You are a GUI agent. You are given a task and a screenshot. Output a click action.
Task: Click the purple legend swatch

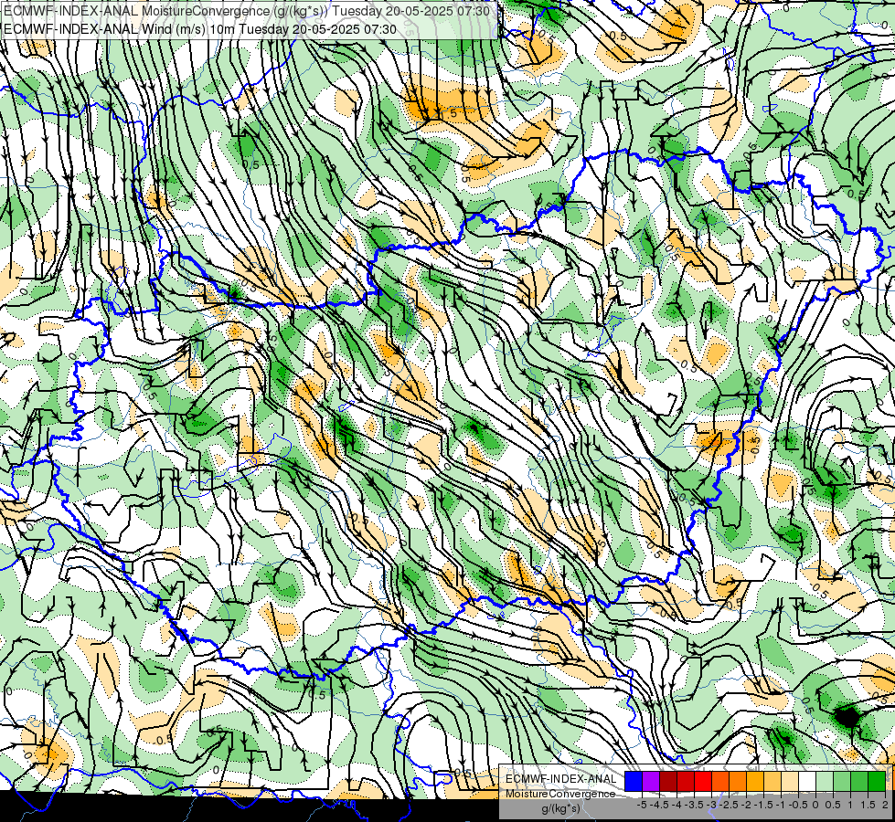point(651,781)
